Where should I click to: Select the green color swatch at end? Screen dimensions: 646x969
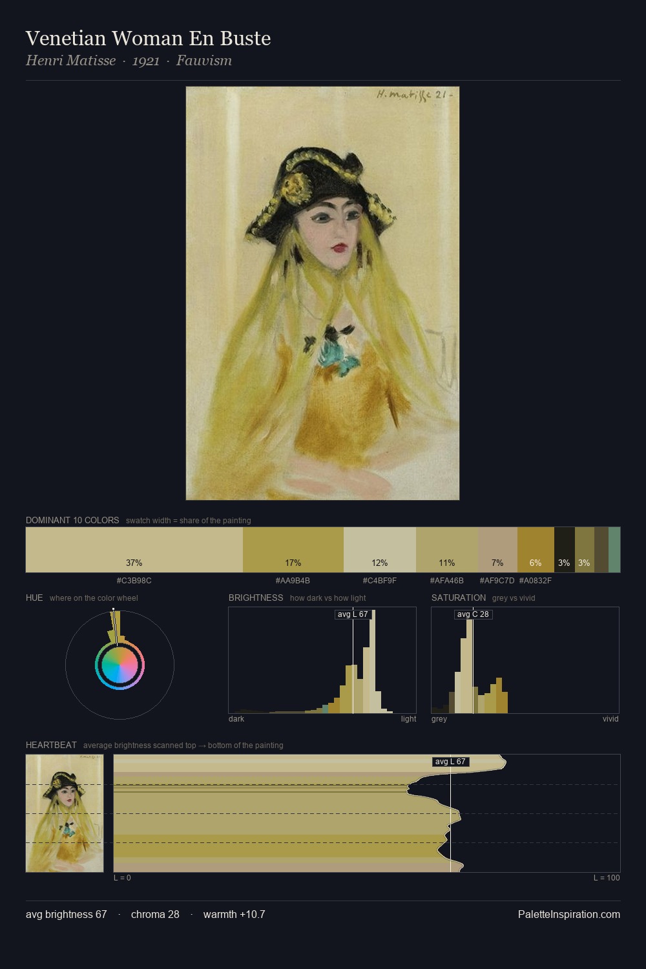pyautogui.click(x=614, y=550)
